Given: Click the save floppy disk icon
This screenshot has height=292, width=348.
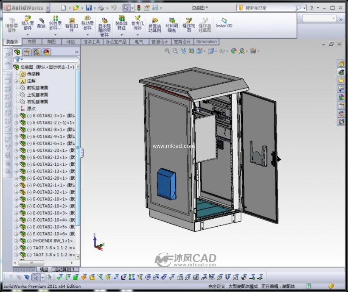Looking at the screenshot, I should pyautogui.click(x=89, y=8).
